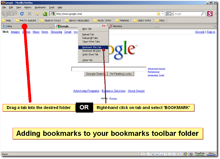Close the Bing tab
Image resolution: width=220 pixels, height=159 pixels.
click(51, 26)
